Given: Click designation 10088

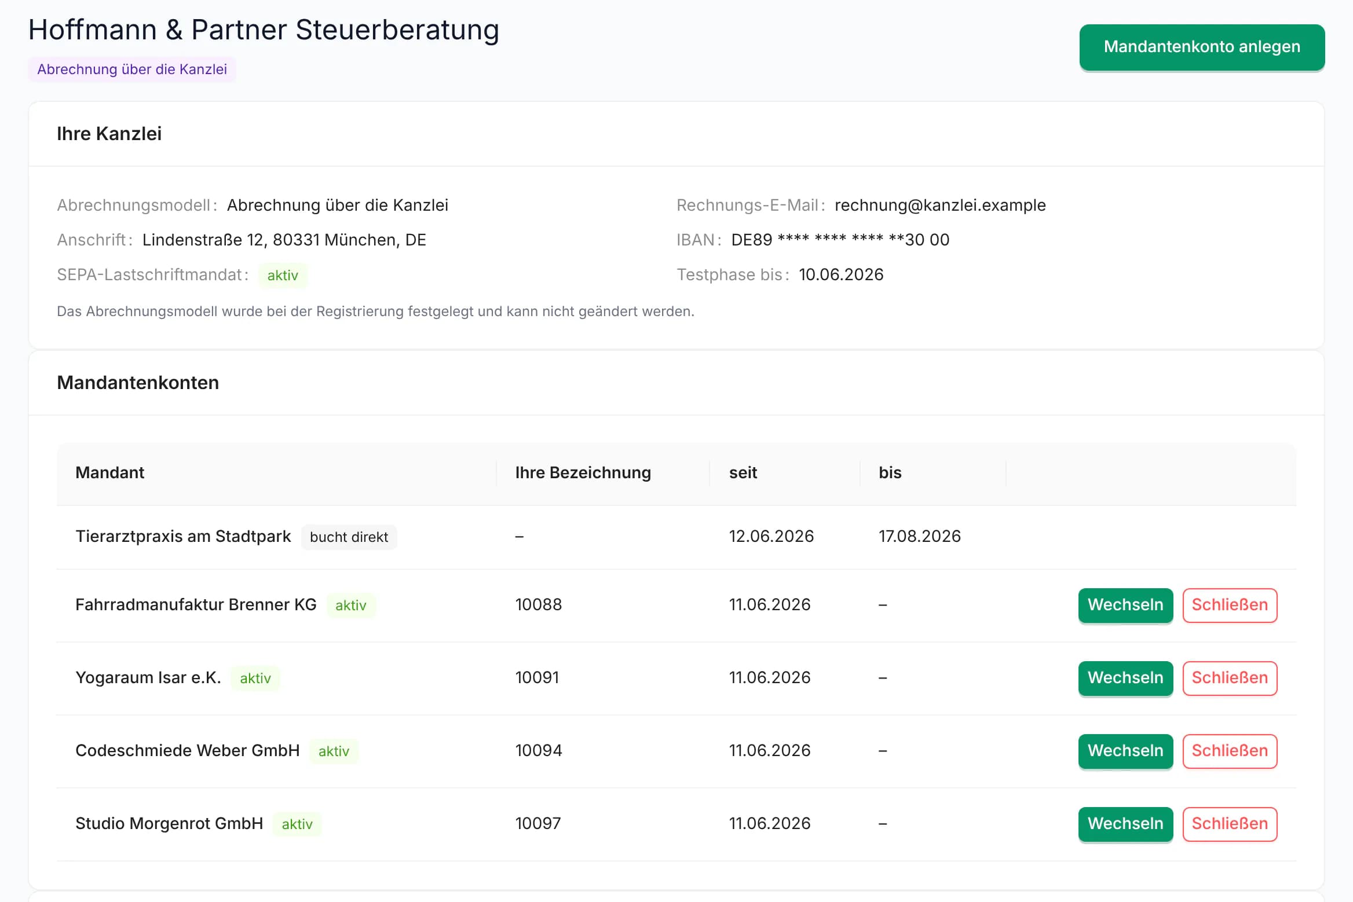Looking at the screenshot, I should [x=538, y=605].
